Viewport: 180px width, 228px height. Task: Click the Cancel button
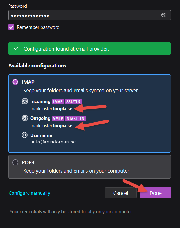click(x=121, y=193)
